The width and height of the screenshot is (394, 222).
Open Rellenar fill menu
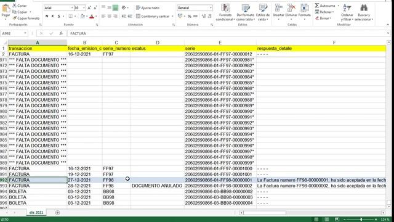click(324, 12)
